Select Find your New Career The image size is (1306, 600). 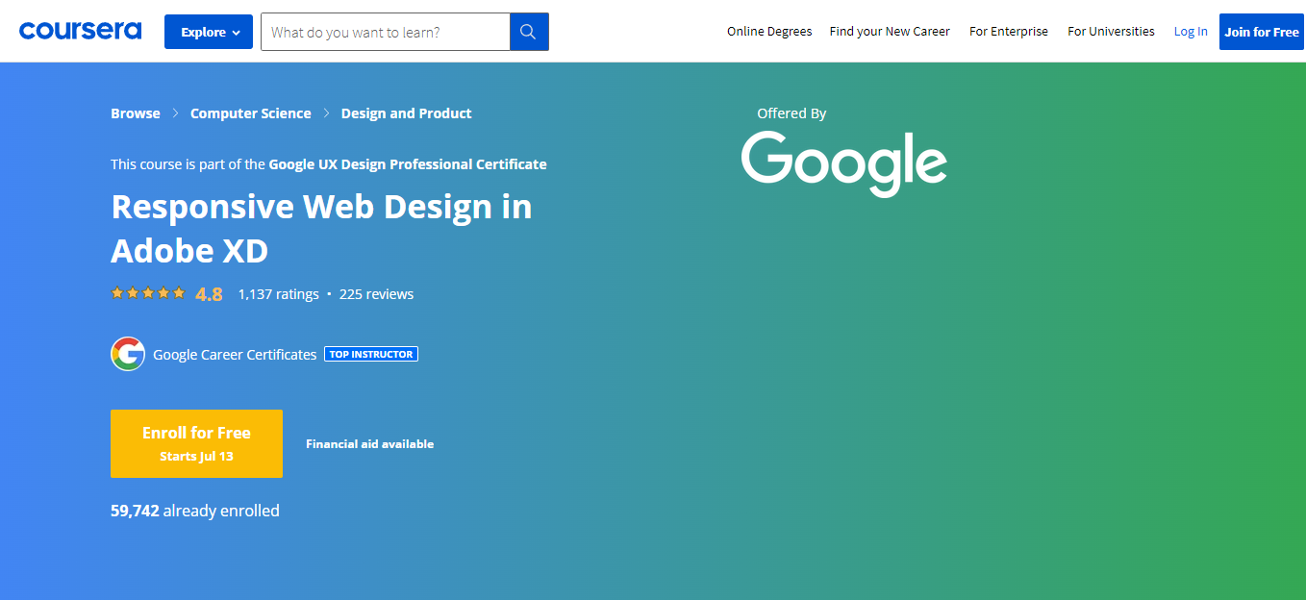pos(889,31)
